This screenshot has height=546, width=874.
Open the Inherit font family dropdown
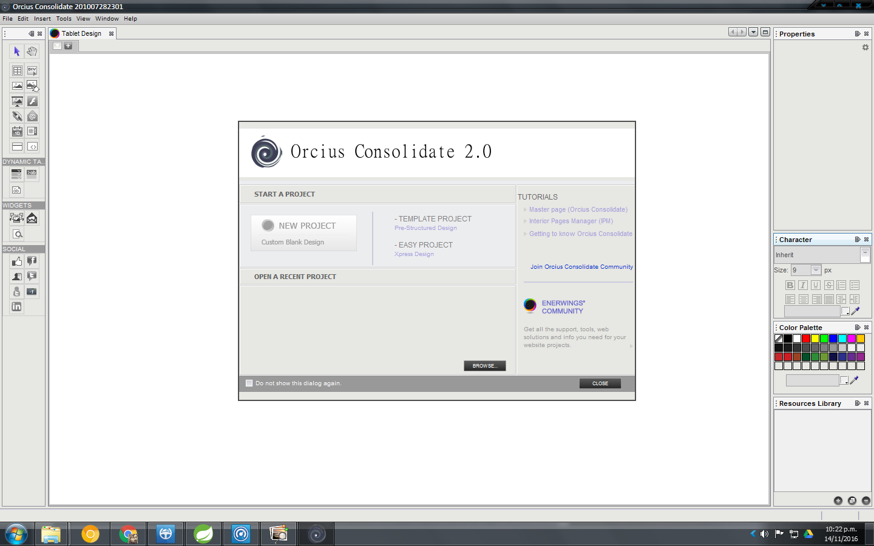pos(865,255)
